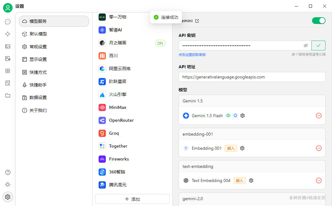Click the Gemini 1.5 Flash model logo

[186, 116]
